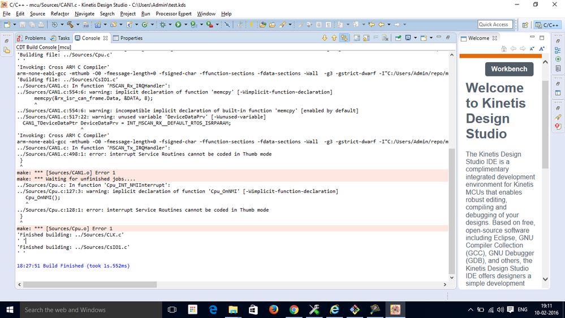Click the Open Perspective icon
This screenshot has width=565, height=318.
click(525, 25)
